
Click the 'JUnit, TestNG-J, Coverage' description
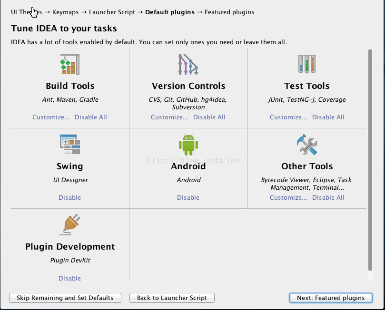307,99
